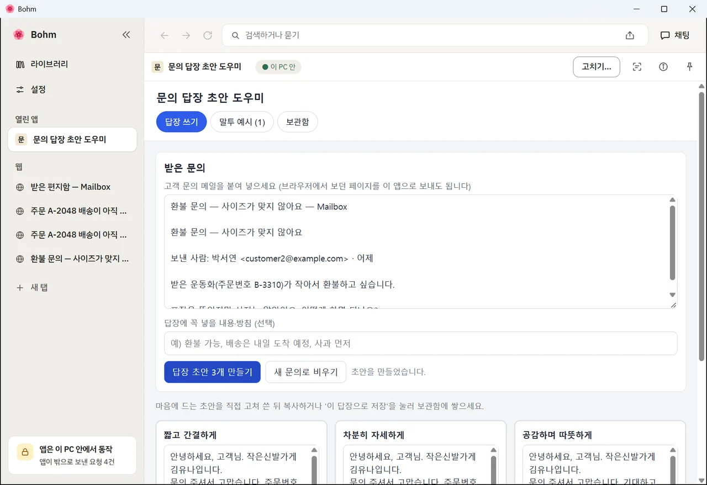
Task: Pin the app with the pin icon
Action: [x=689, y=67]
